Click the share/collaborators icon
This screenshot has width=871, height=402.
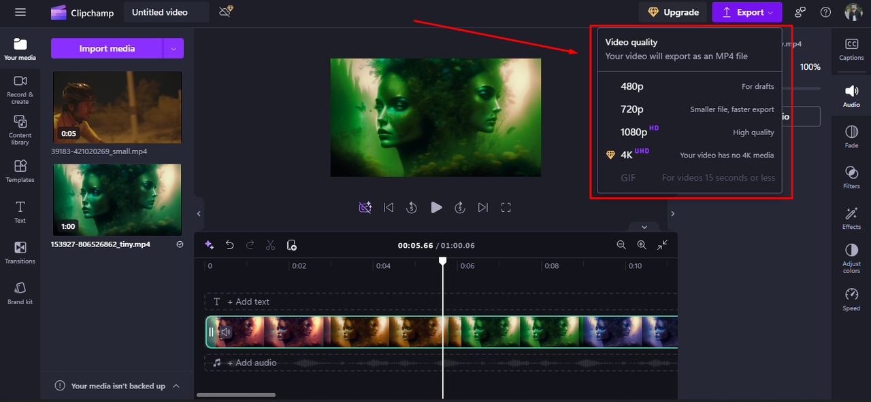coord(800,12)
